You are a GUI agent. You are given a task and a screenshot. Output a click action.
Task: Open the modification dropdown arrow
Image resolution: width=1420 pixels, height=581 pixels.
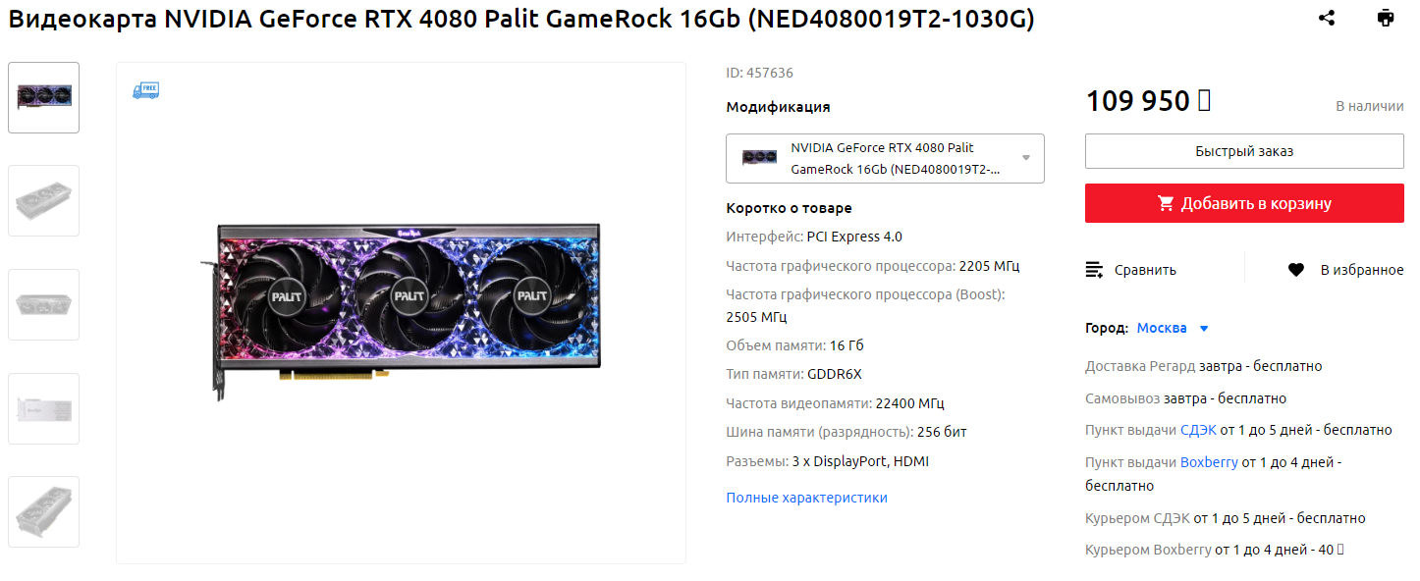click(x=1026, y=158)
